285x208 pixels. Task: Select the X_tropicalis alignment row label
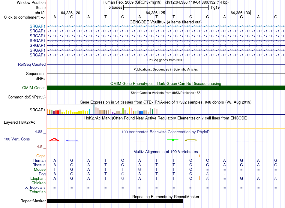pyautogui.click(x=35, y=188)
